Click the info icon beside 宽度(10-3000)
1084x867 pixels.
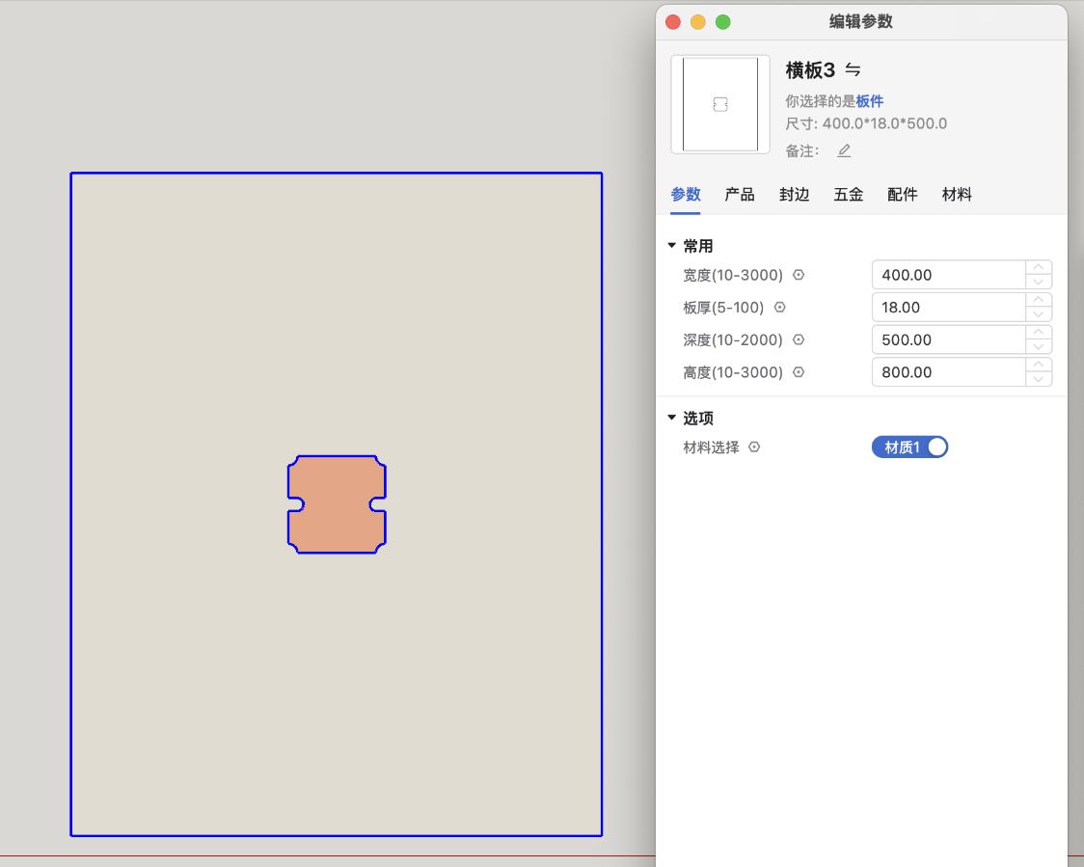799,275
